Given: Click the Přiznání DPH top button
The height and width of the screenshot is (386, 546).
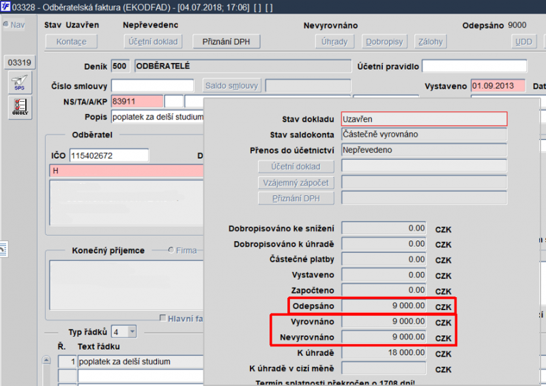Looking at the screenshot, I should coord(227,42).
